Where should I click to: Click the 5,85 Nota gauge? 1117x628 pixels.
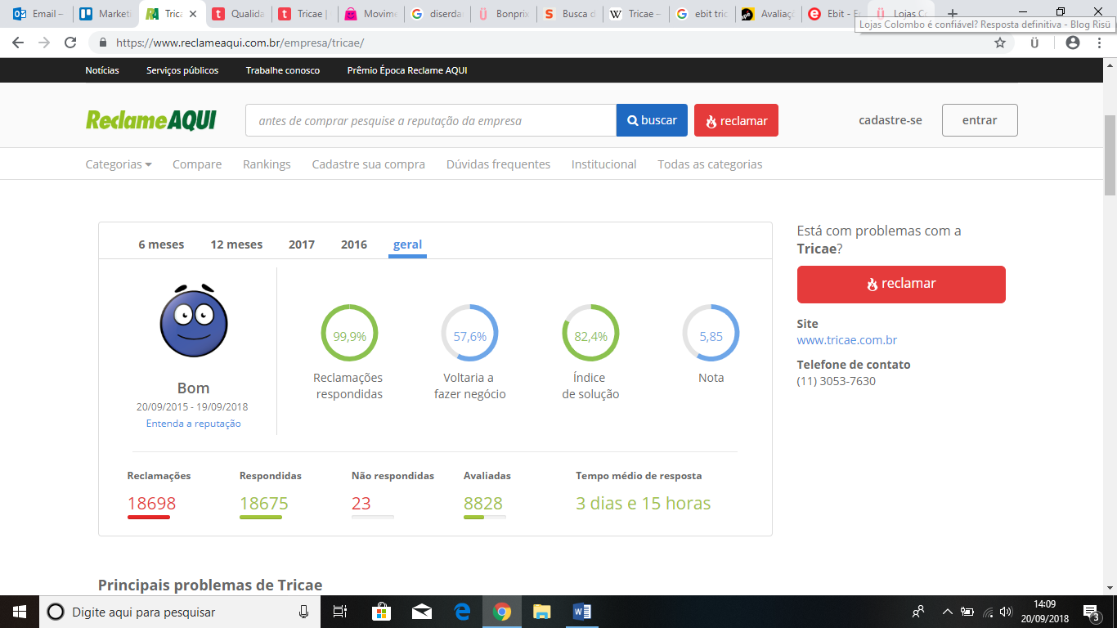[711, 333]
